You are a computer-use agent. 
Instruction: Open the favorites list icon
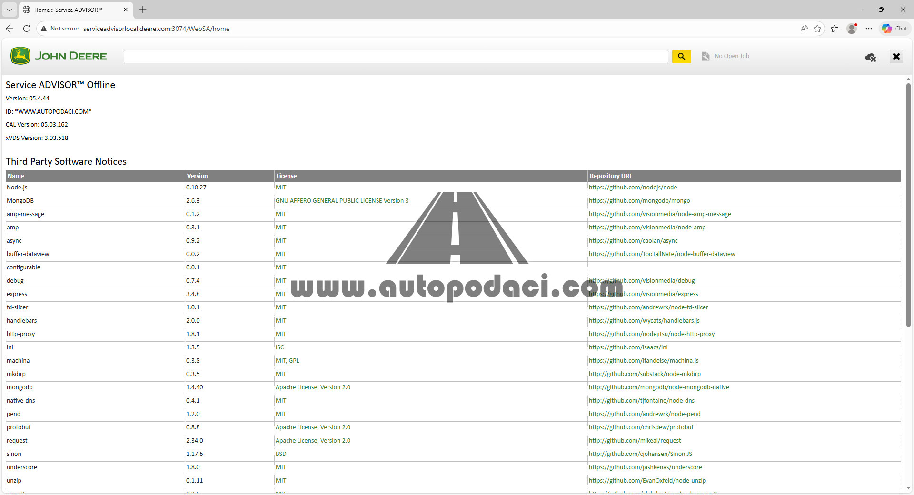(x=835, y=29)
